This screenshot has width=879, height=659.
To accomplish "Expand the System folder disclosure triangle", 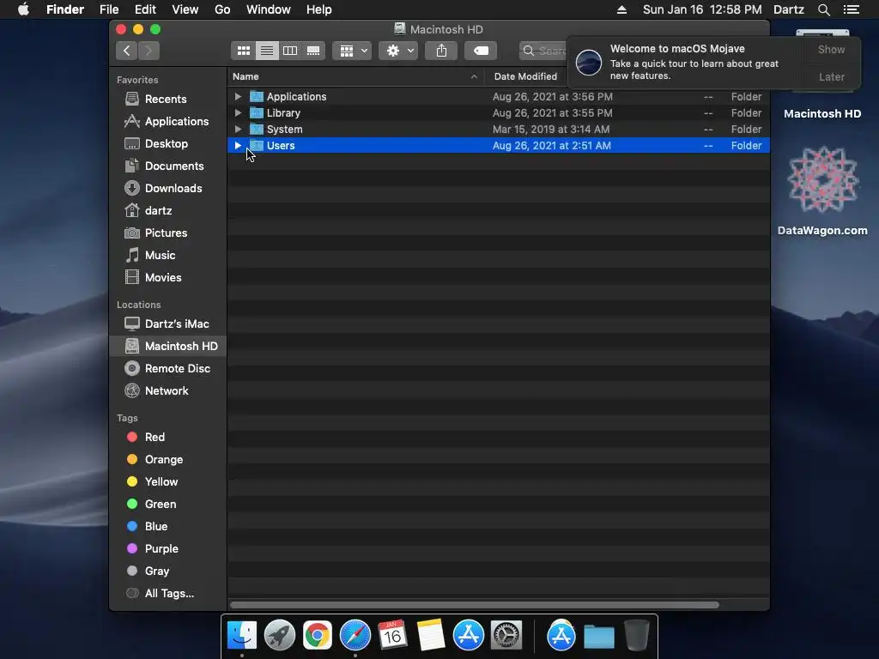I will coord(238,129).
